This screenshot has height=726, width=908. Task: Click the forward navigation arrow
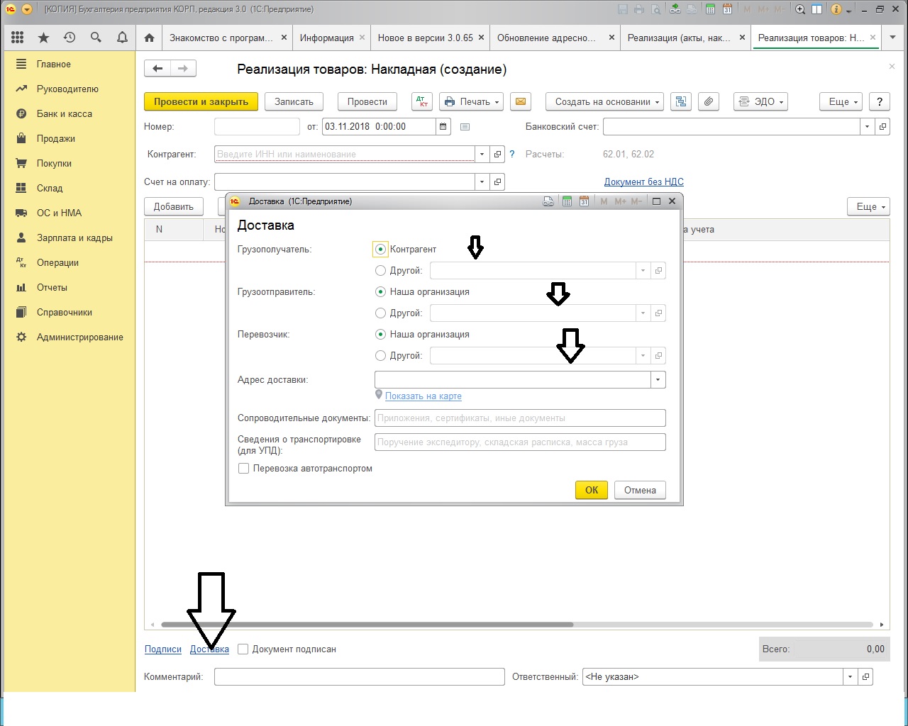(x=183, y=69)
